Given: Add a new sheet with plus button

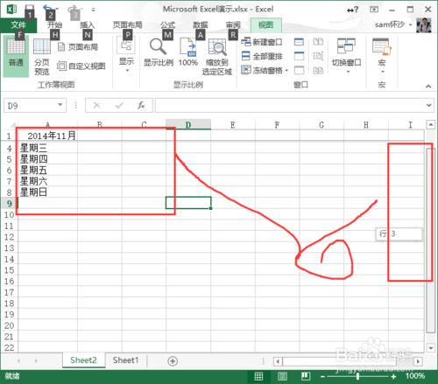Looking at the screenshot, I should 173,361.
